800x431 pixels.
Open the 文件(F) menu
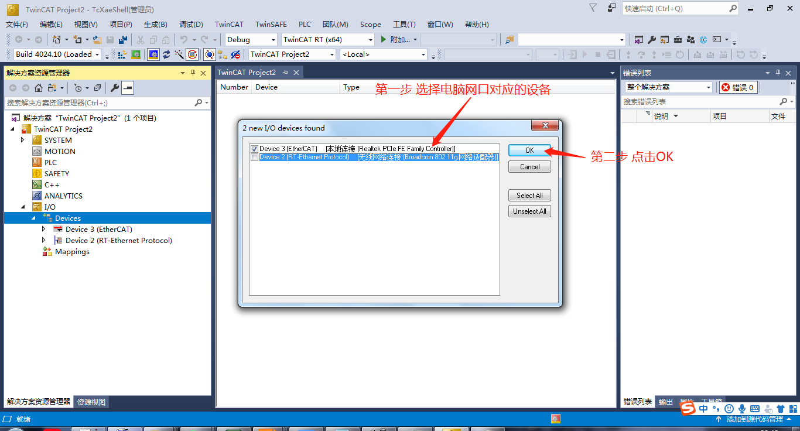17,24
